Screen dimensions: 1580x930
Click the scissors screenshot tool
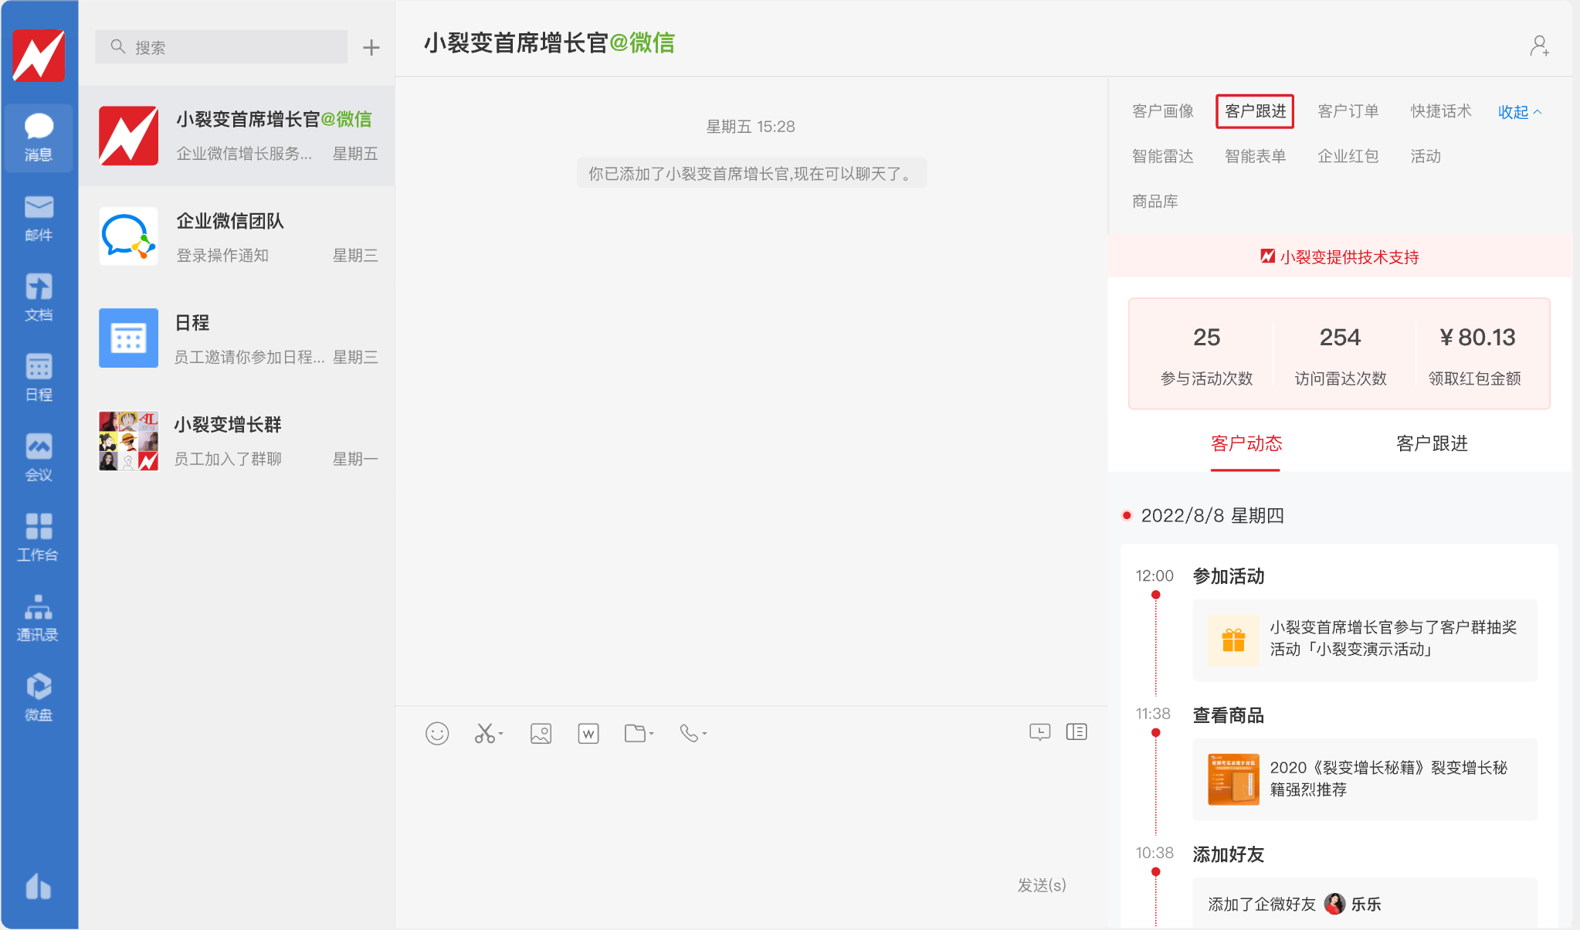[484, 733]
